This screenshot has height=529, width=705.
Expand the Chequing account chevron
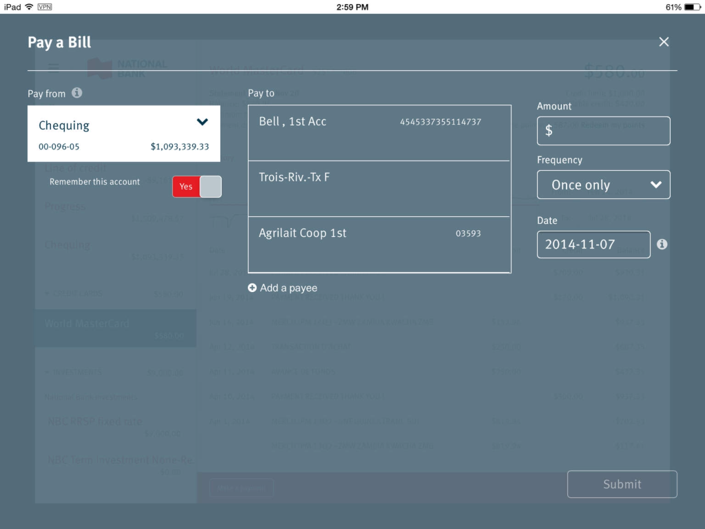point(202,123)
